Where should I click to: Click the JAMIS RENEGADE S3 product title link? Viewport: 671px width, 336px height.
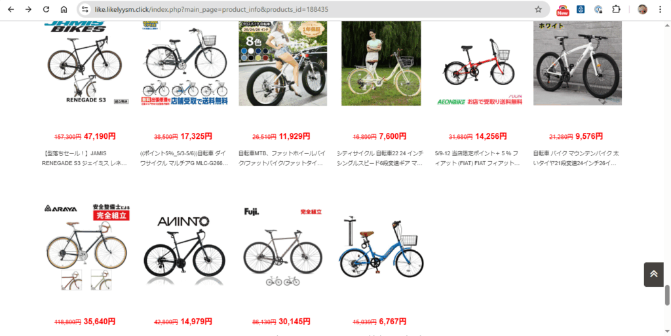tap(85, 158)
